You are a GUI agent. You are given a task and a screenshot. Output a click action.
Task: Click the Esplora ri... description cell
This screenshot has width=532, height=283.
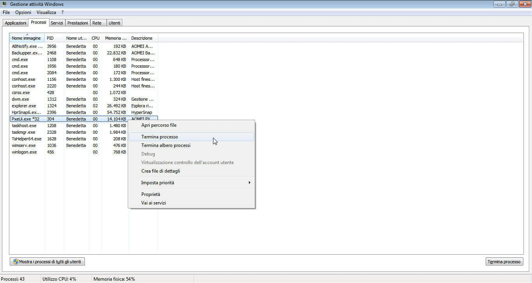(x=142, y=106)
